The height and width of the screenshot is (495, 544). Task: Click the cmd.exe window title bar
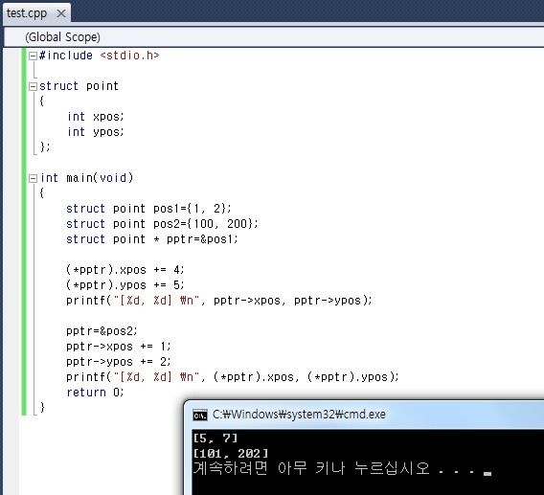tap(364, 415)
